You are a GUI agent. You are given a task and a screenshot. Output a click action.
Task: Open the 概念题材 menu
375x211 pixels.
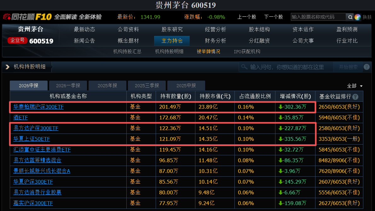click(128, 41)
